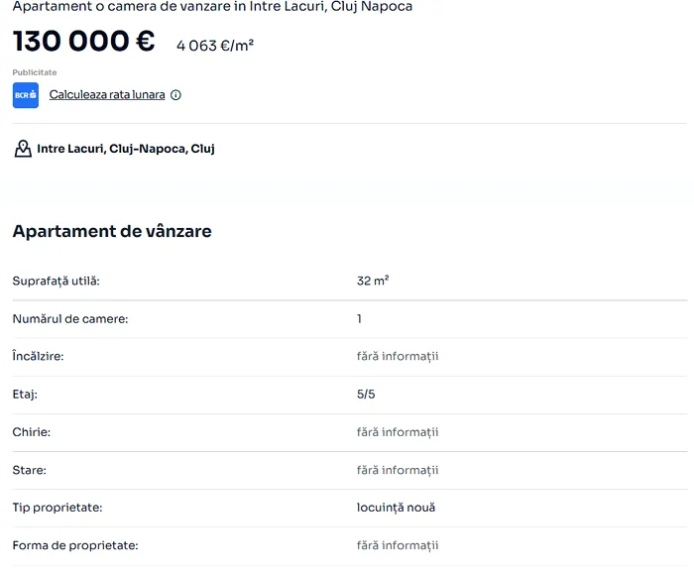The height and width of the screenshot is (574, 694).
Task: Click the 4 063 €/m² price per meter
Action: point(215,45)
